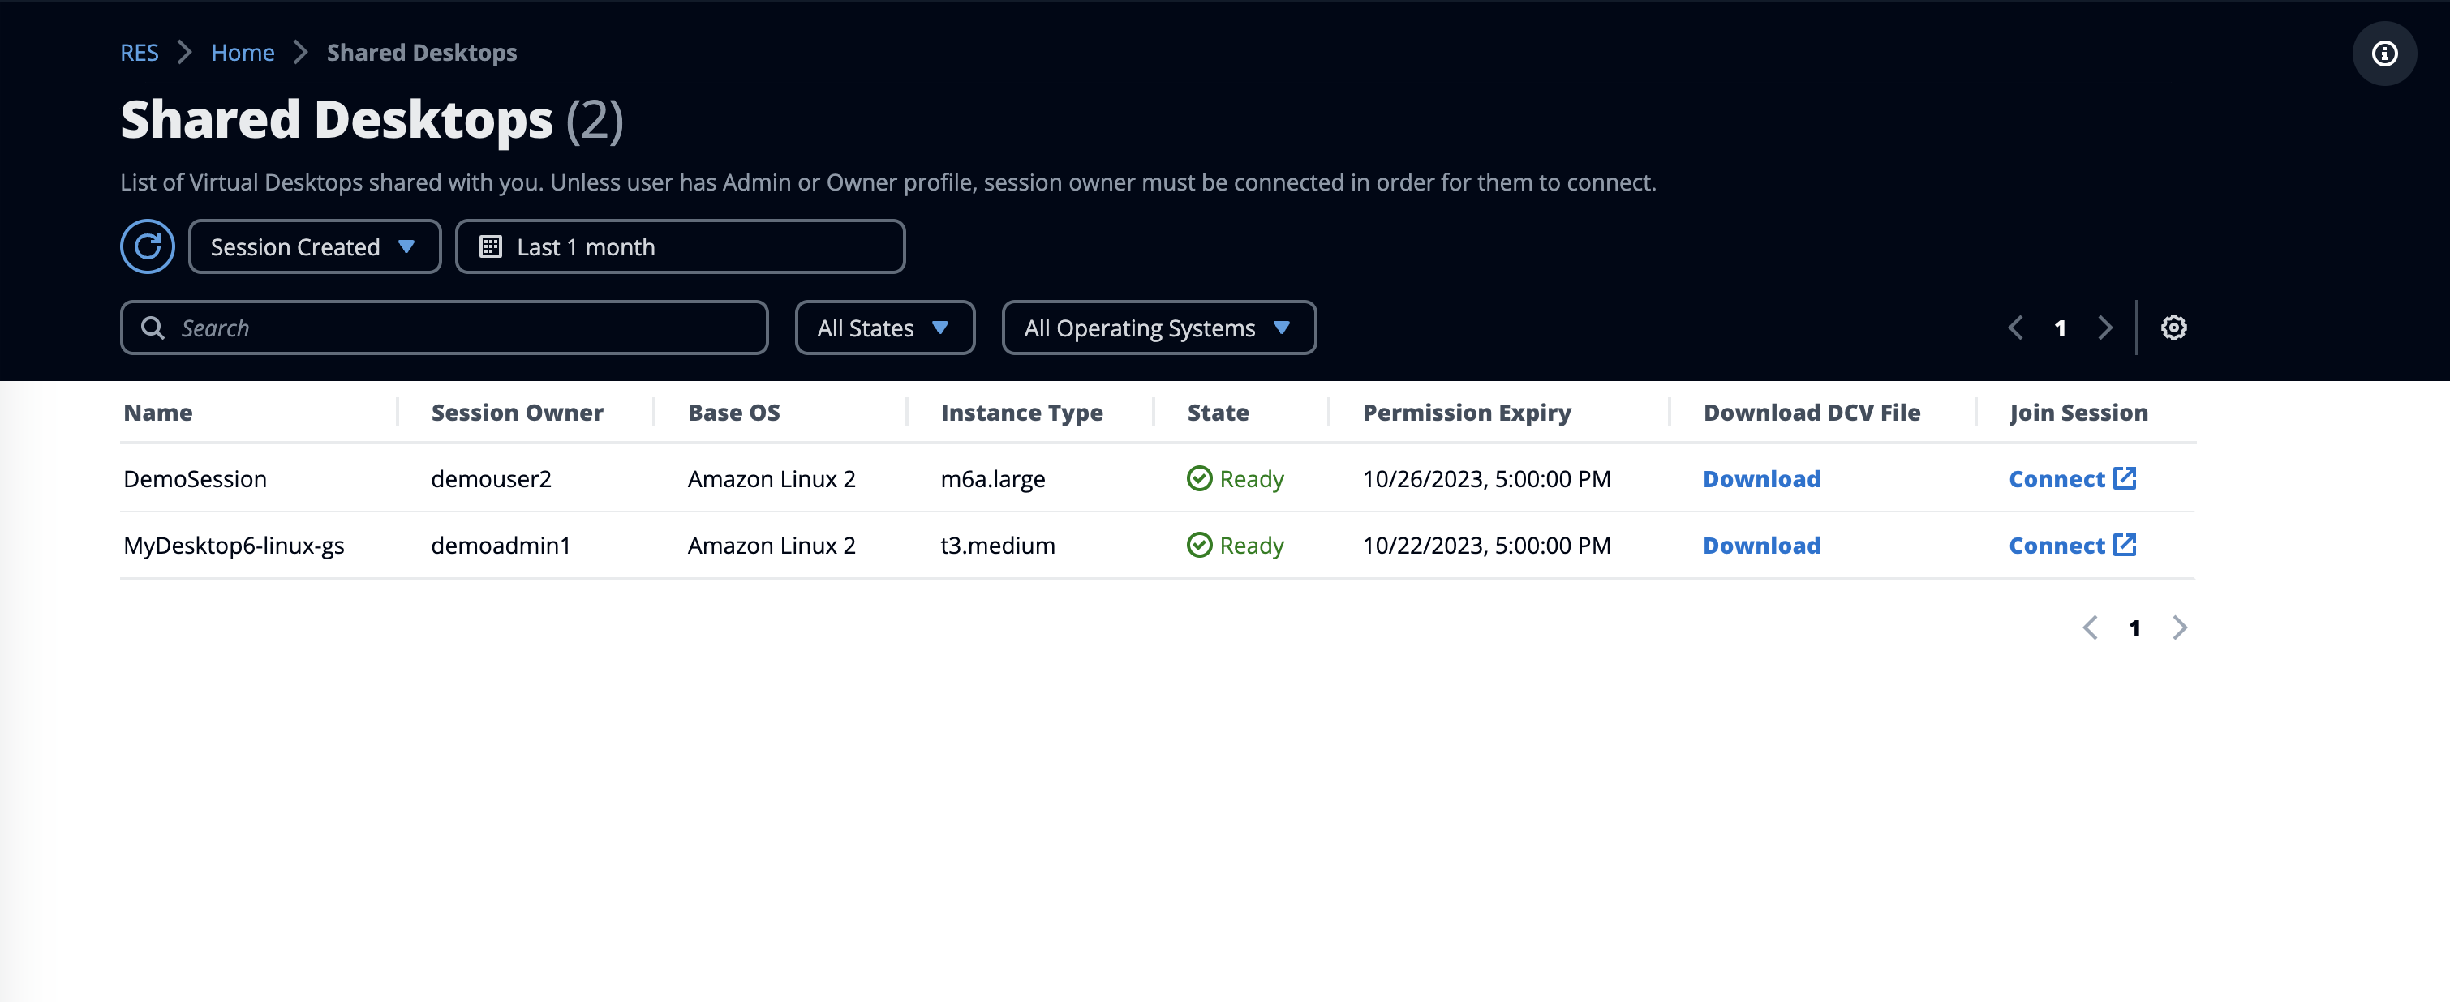Expand the All Operating Systems dropdown

tap(1158, 328)
